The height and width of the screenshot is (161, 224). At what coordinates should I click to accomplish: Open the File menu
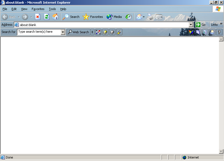point(5,9)
